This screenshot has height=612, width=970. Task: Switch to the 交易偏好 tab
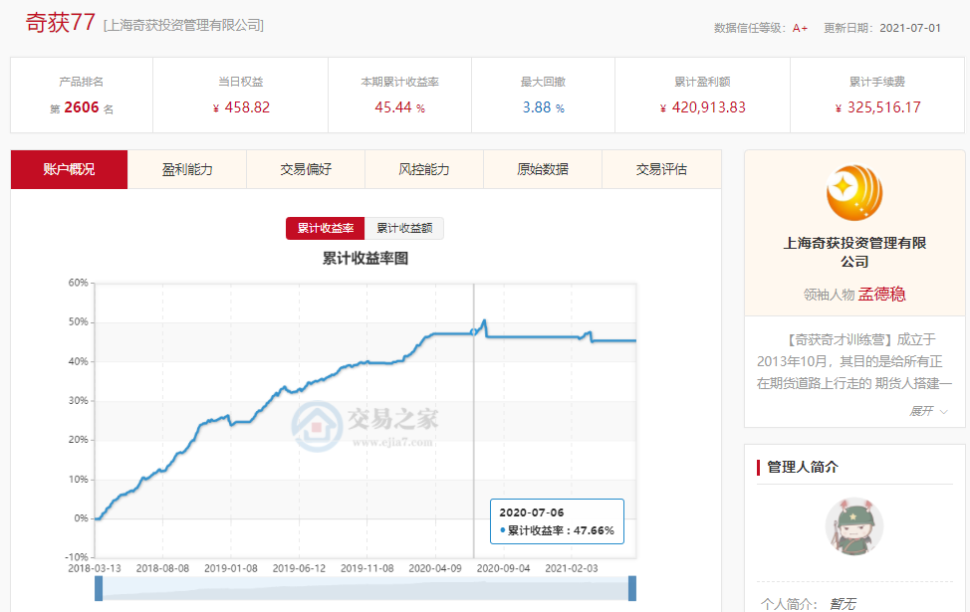306,169
